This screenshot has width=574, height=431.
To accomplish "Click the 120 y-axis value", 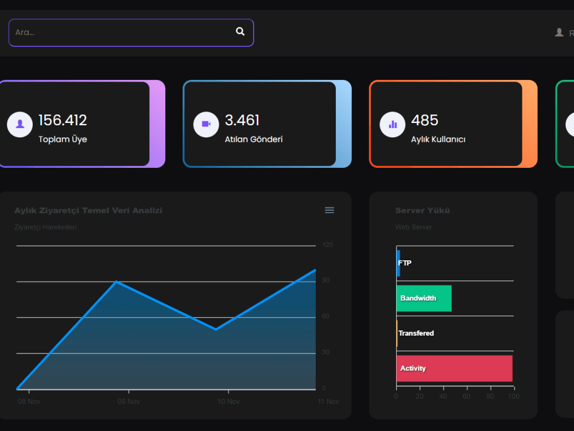I will click(328, 245).
